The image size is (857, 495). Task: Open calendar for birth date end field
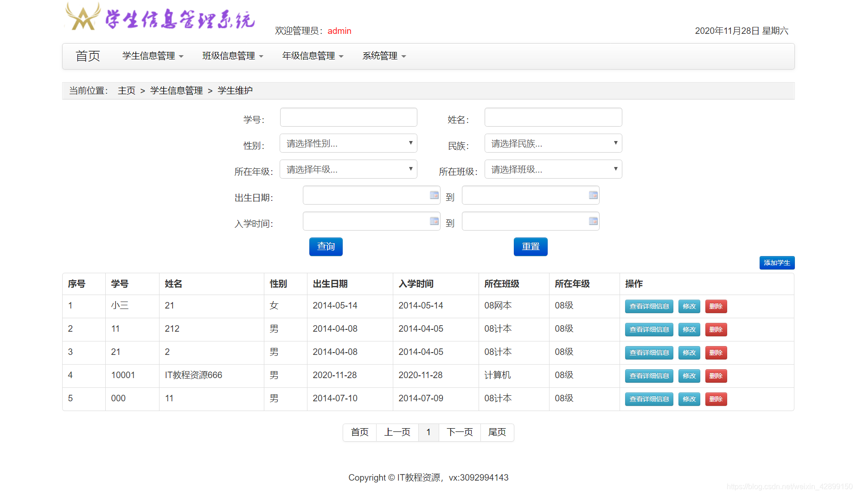click(593, 195)
